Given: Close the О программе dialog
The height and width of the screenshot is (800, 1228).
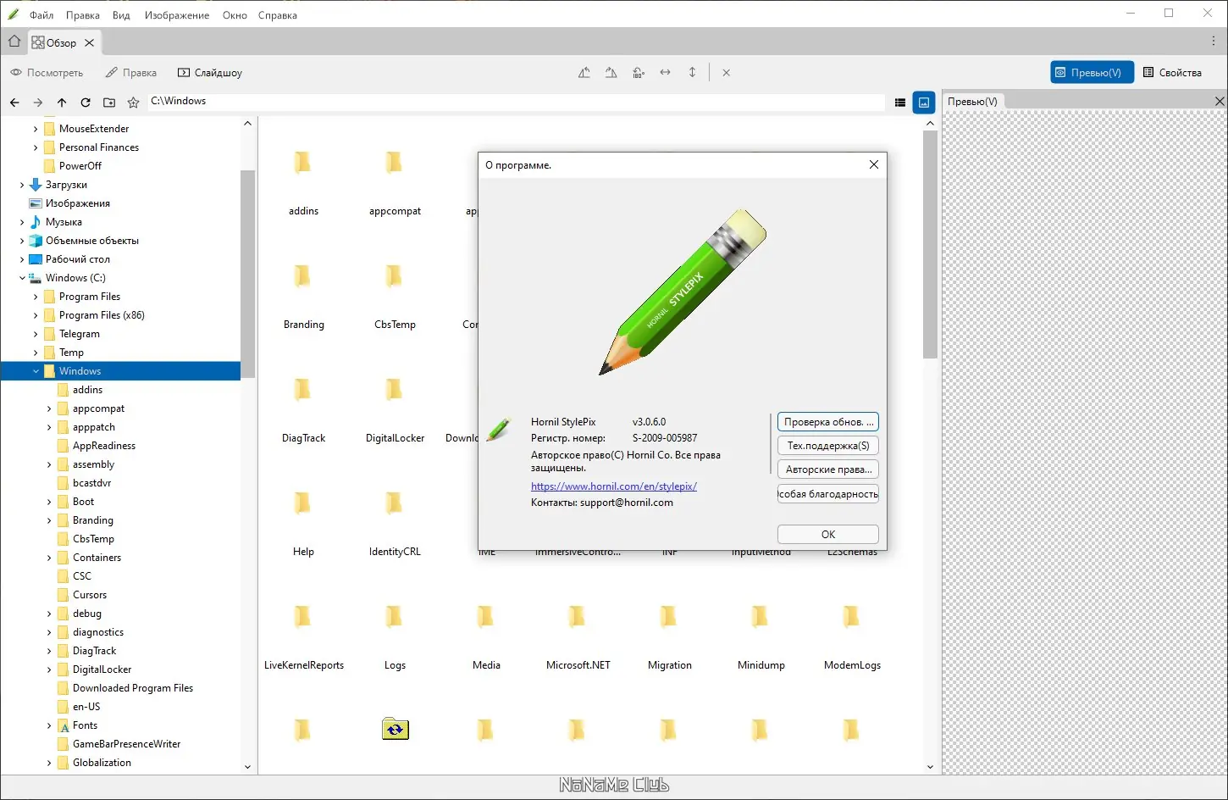Looking at the screenshot, I should [x=874, y=164].
